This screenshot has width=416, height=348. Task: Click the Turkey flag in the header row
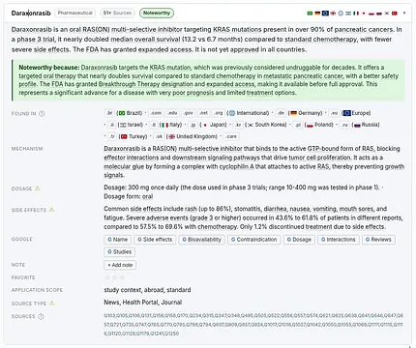[395, 14]
